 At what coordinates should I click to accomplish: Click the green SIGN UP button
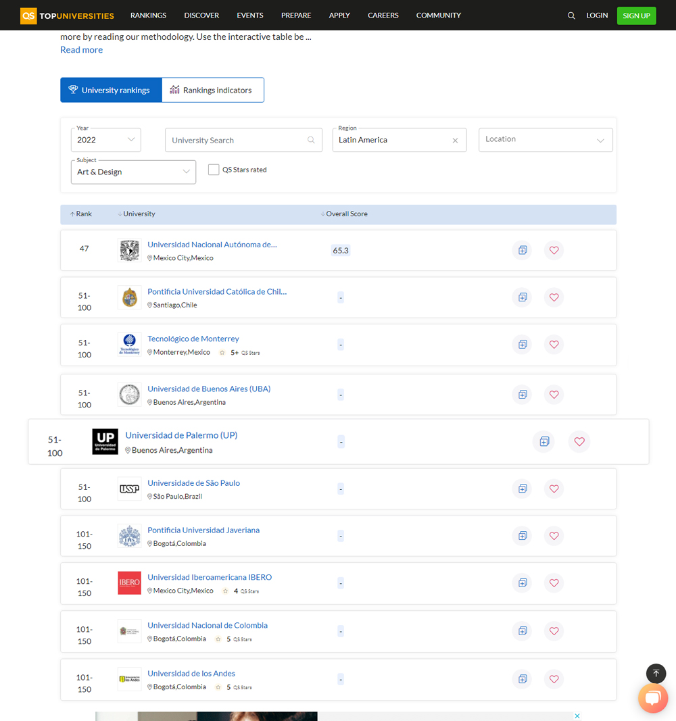[x=636, y=16]
